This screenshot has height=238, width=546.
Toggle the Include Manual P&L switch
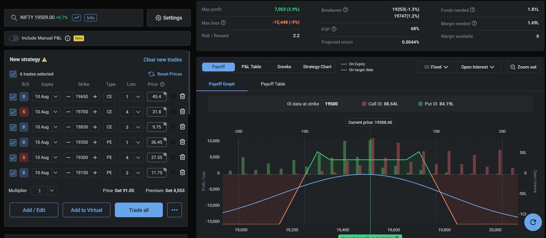(x=14, y=38)
